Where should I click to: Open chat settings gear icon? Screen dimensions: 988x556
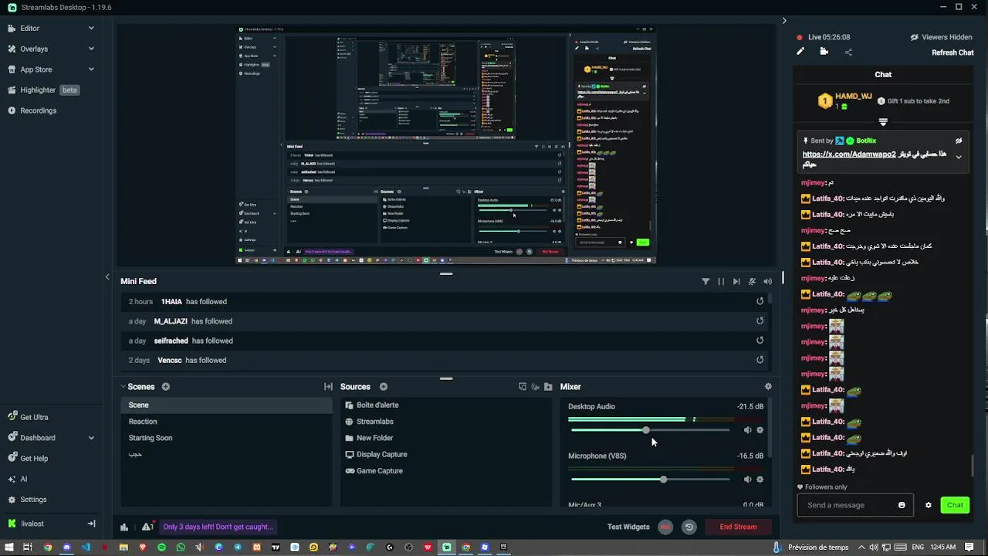[x=929, y=505]
